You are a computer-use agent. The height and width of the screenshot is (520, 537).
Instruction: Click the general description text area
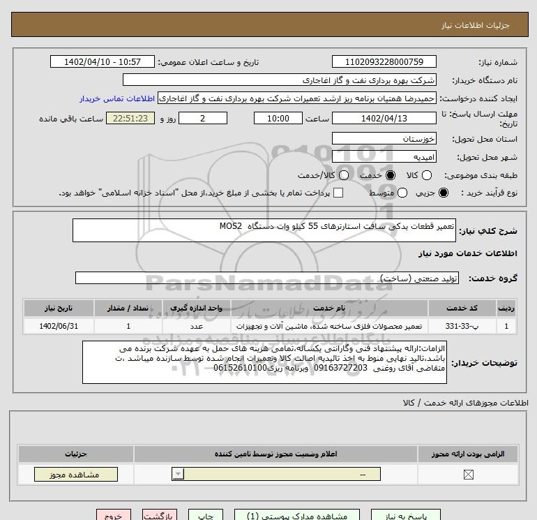[x=264, y=230]
